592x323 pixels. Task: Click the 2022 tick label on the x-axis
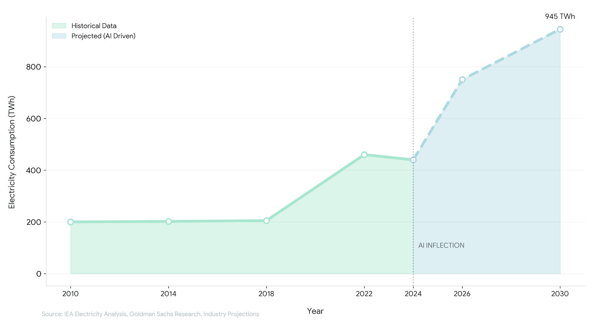[x=364, y=294]
